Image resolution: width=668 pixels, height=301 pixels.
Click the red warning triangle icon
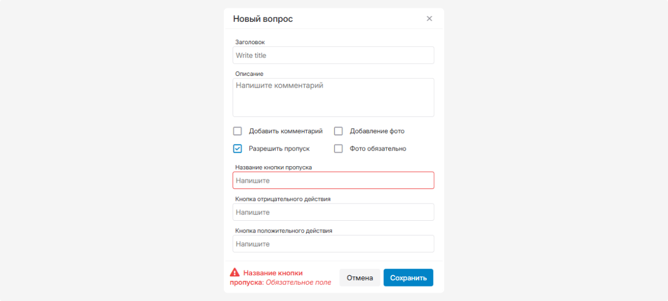click(x=235, y=273)
